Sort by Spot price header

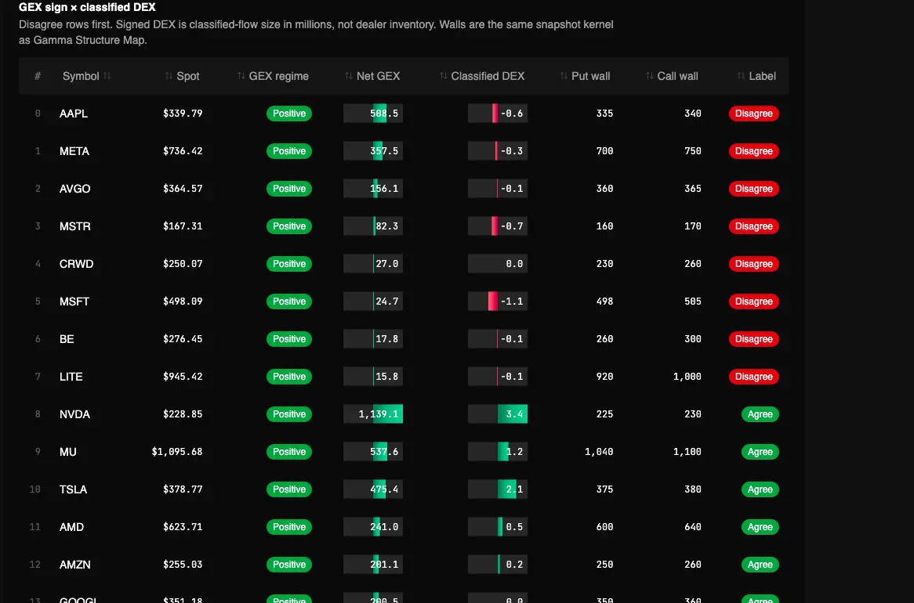pyautogui.click(x=182, y=76)
